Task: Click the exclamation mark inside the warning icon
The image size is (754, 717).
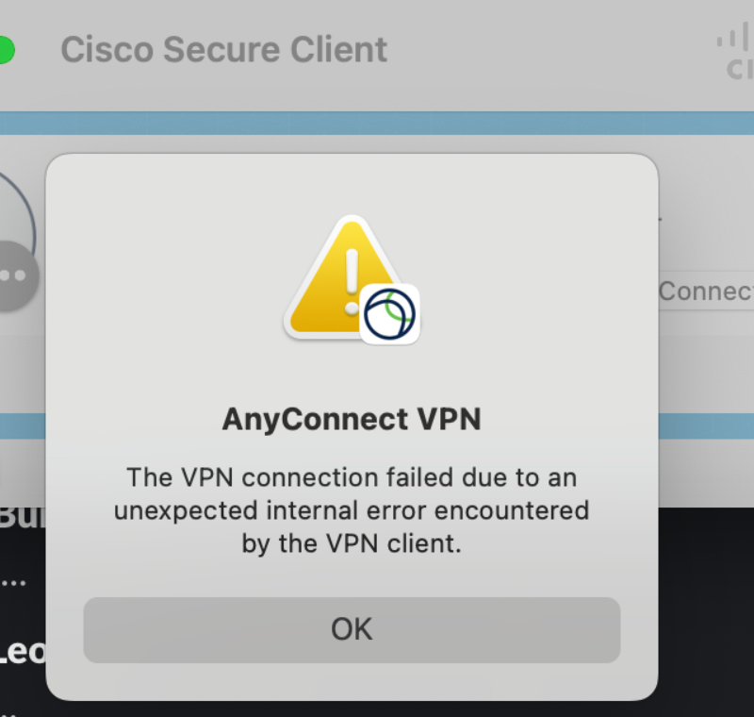Action: 352,274
